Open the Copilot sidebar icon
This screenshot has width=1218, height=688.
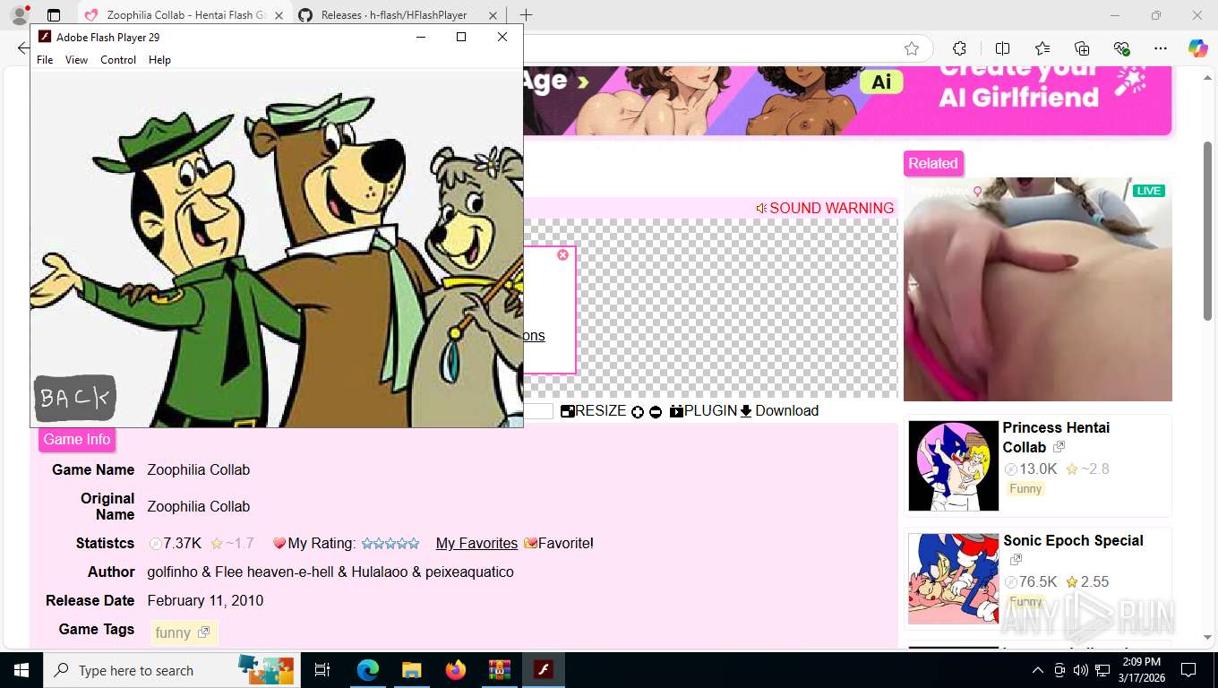pyautogui.click(x=1198, y=48)
